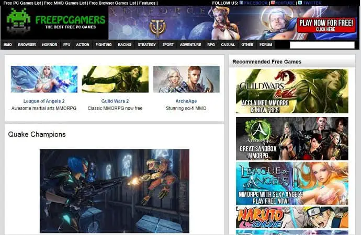Select the Other menu item
The image size is (361, 235).
click(247, 44)
